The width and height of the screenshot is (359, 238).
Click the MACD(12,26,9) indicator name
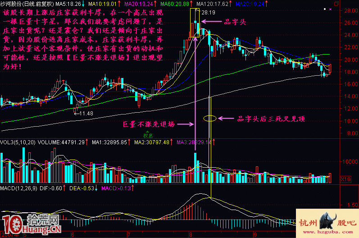(x=19, y=188)
